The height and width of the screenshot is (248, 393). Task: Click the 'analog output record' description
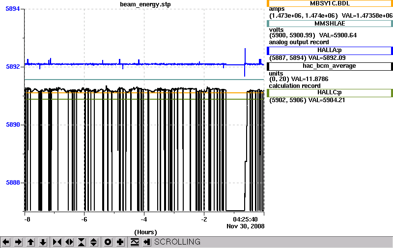[x=299, y=42]
